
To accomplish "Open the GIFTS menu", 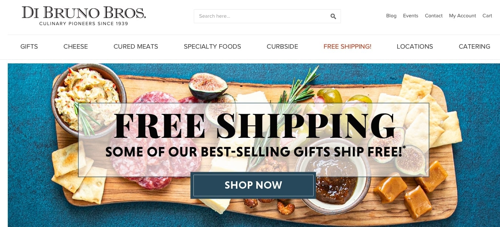I will [x=29, y=46].
